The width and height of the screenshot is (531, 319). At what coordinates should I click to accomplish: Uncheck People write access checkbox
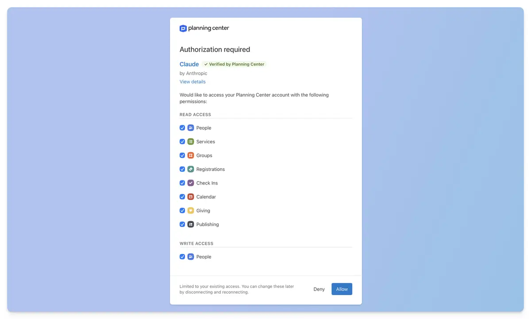[182, 257]
